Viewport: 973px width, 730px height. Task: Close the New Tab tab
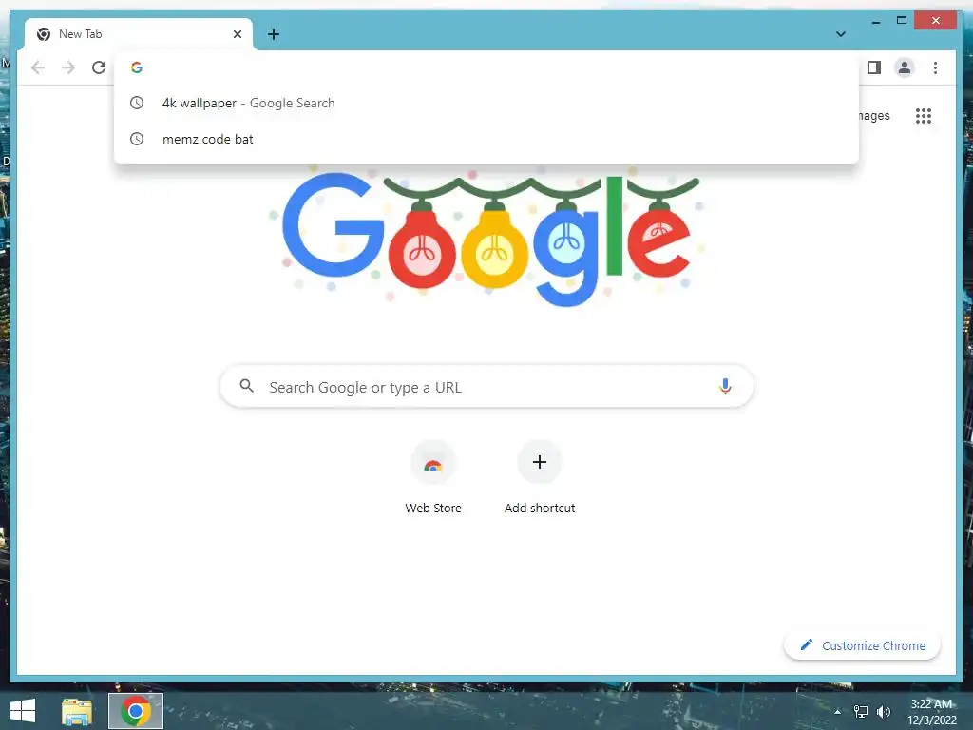237,34
